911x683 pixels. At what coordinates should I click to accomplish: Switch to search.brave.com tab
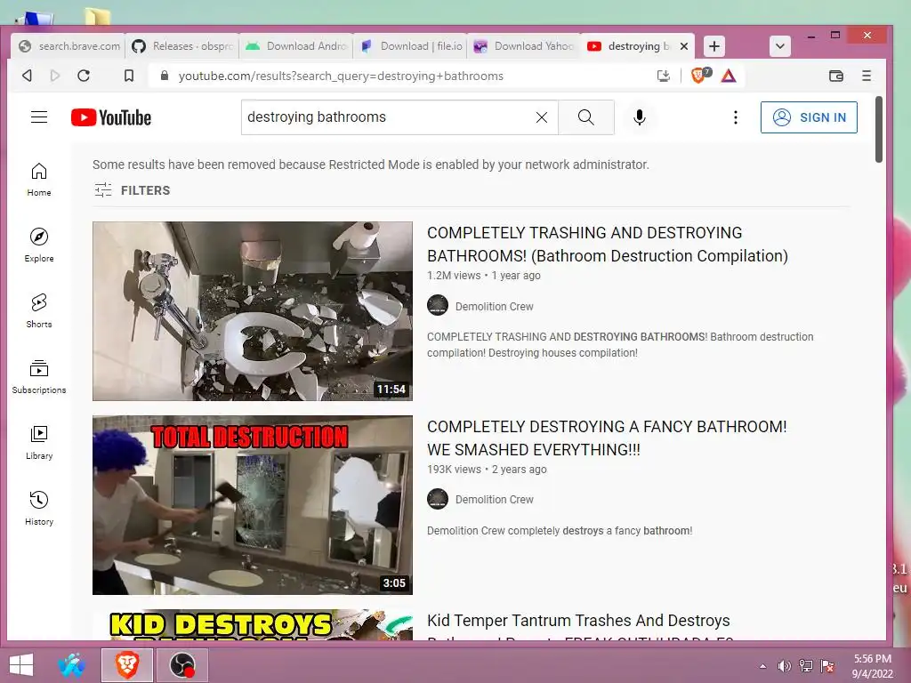point(69,46)
